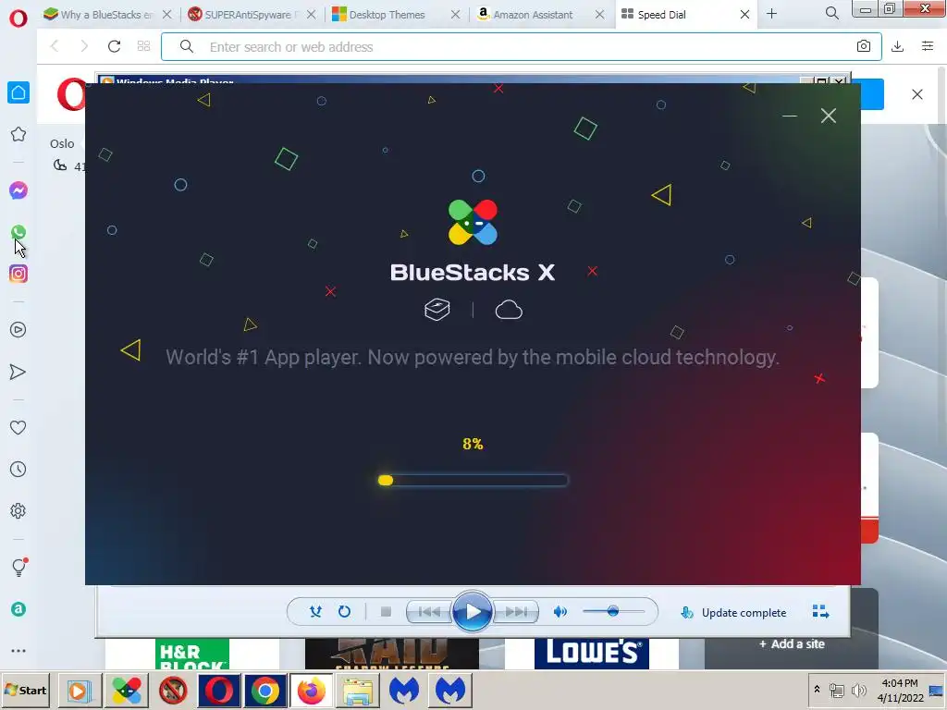Switch Media Player to Now Playing view
The width and height of the screenshot is (947, 710).
tap(820, 612)
